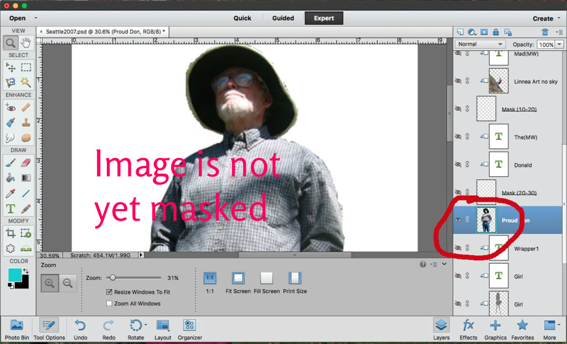The width and height of the screenshot is (567, 344).
Task: Select the Spot Healing Brush tool
Action: pos(25,107)
